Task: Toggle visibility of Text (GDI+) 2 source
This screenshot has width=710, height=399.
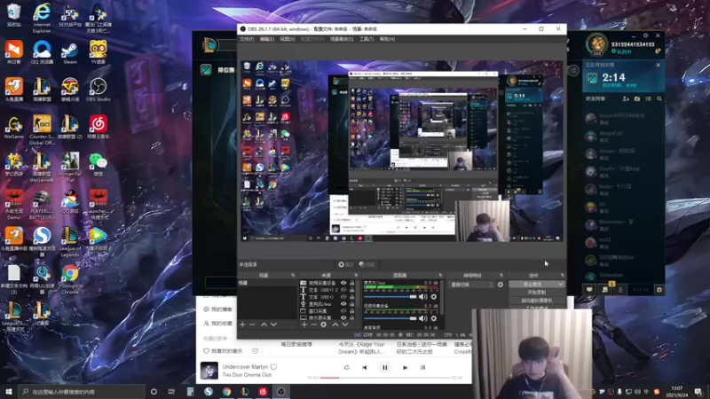Action: click(343, 290)
